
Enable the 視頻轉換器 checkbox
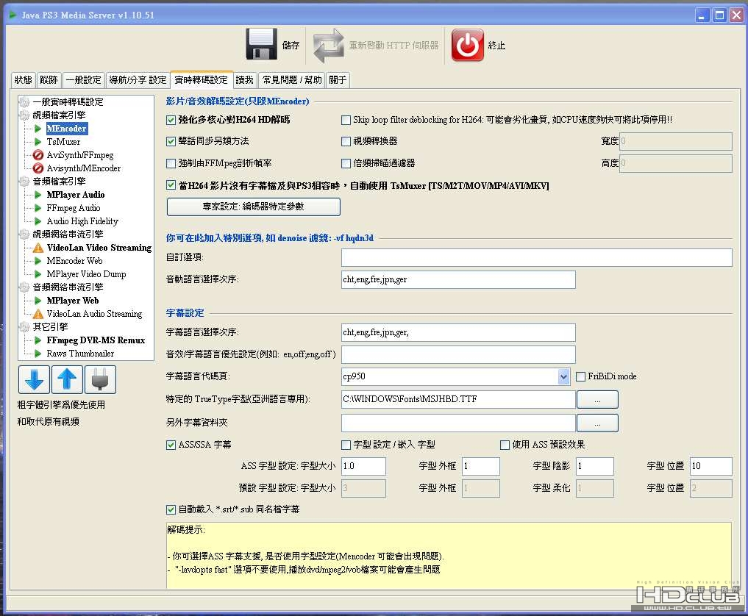[x=346, y=141]
